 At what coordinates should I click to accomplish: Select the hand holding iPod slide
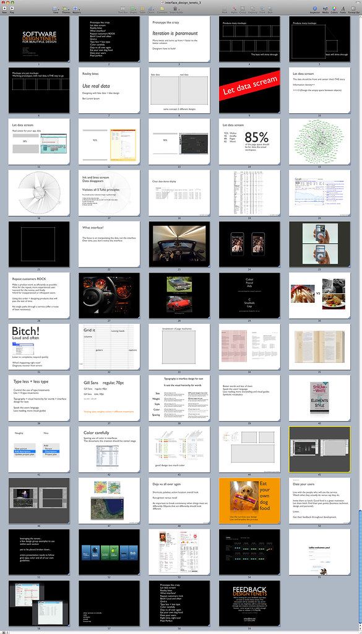(x=319, y=244)
